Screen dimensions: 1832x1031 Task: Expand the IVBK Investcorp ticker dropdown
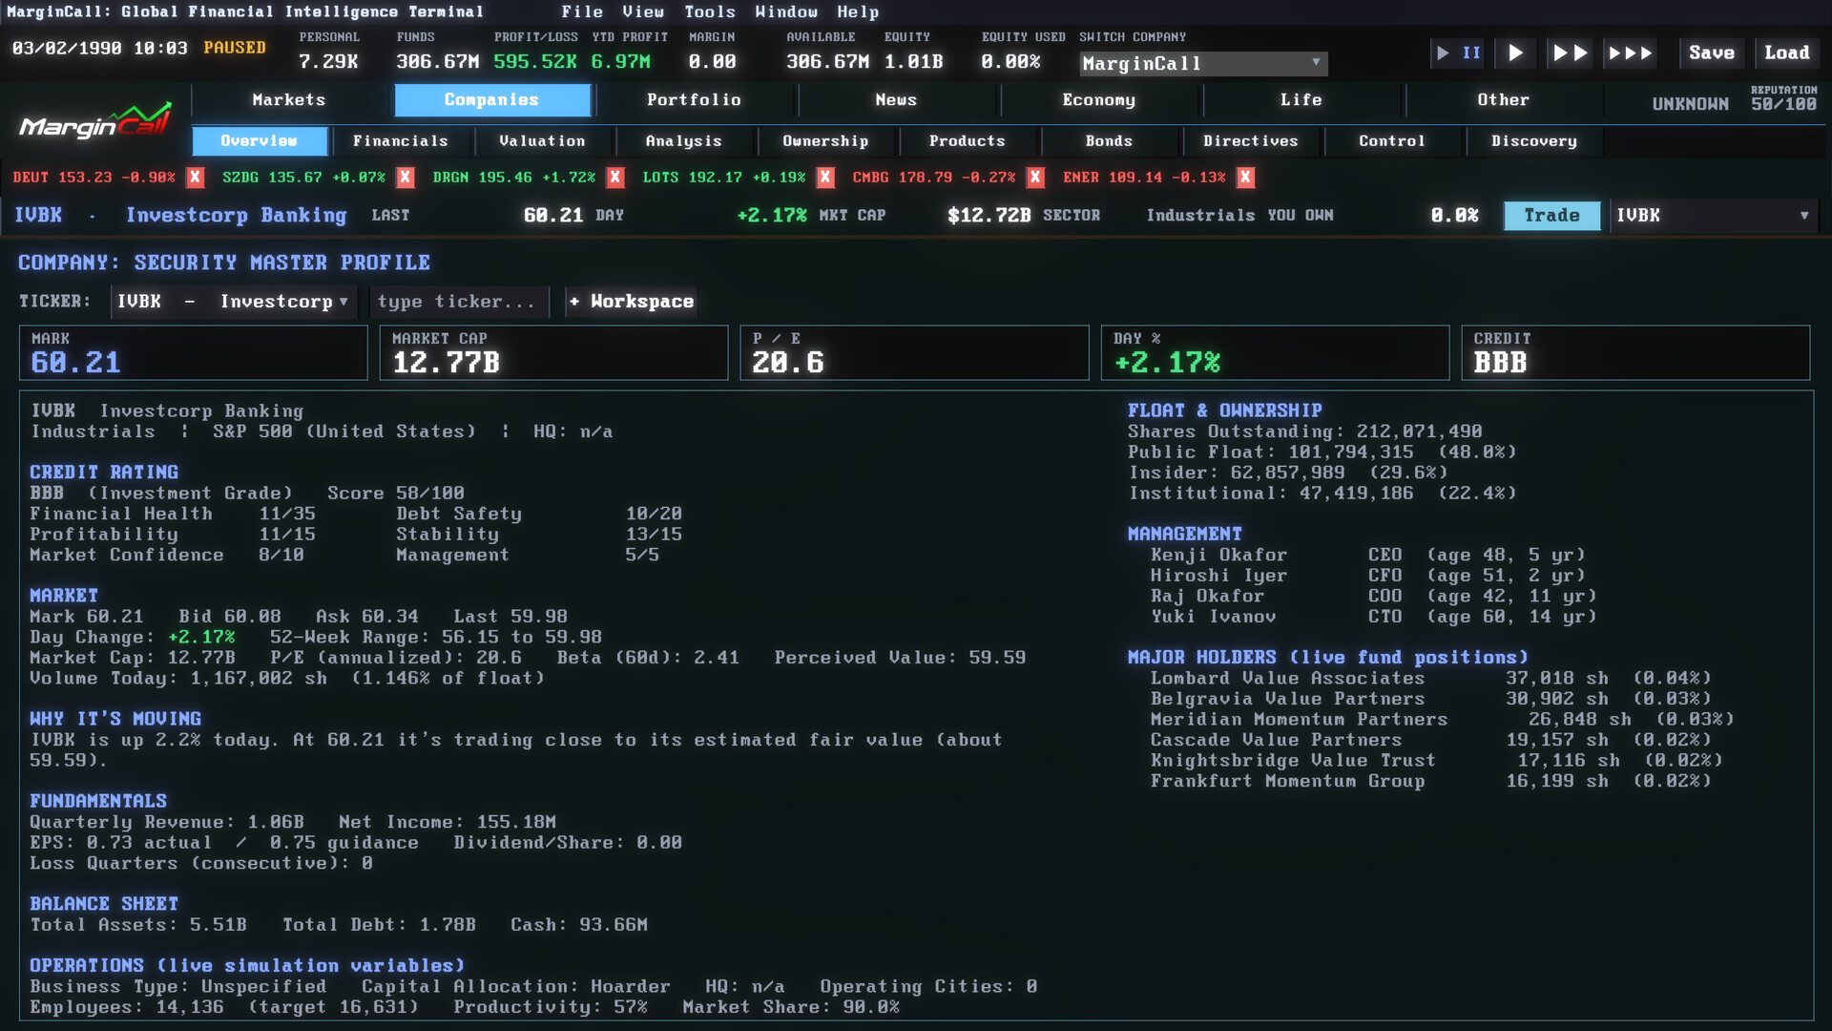(x=234, y=302)
